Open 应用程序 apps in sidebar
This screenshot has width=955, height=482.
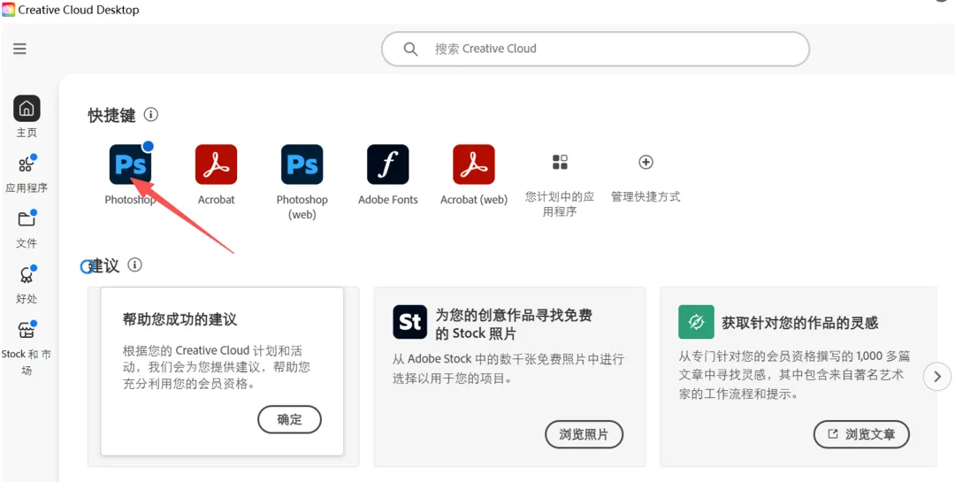27,164
